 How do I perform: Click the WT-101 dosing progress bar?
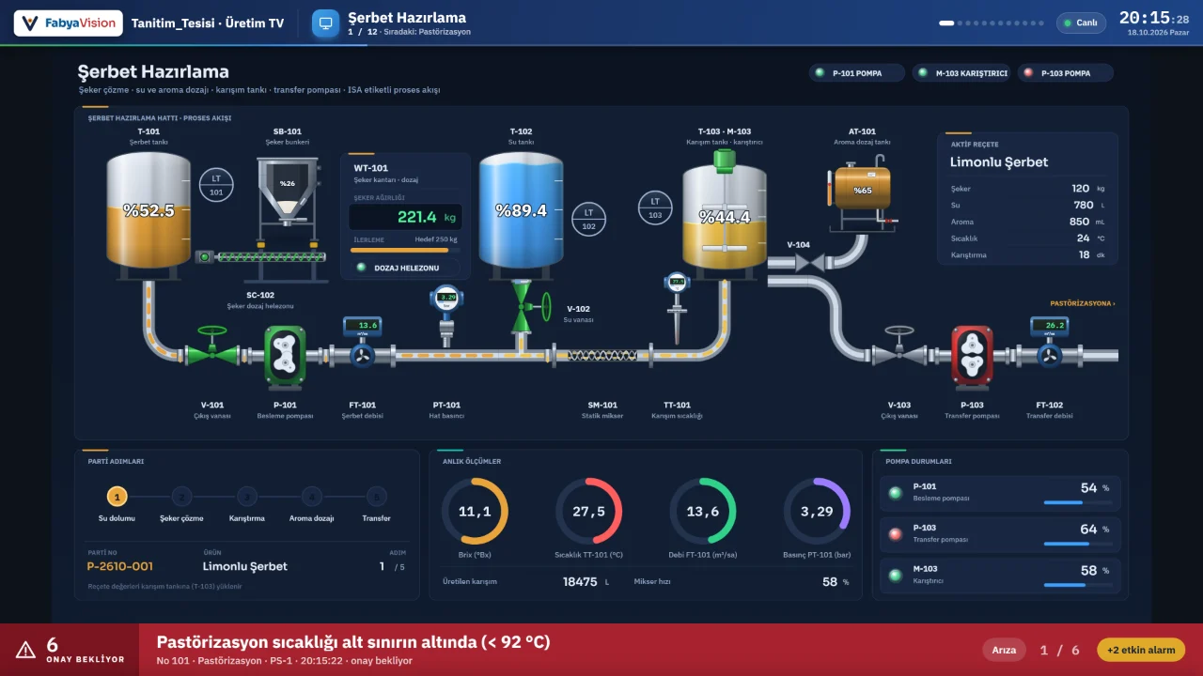tap(406, 251)
